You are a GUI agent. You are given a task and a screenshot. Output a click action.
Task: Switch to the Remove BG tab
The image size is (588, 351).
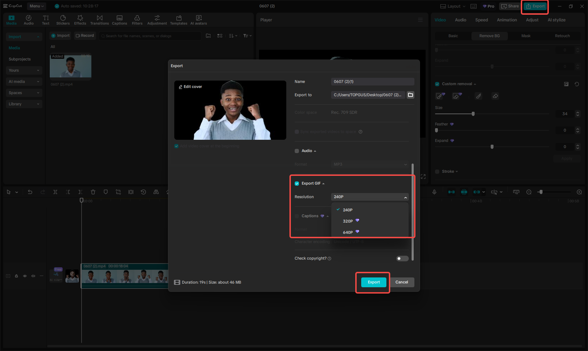489,36
